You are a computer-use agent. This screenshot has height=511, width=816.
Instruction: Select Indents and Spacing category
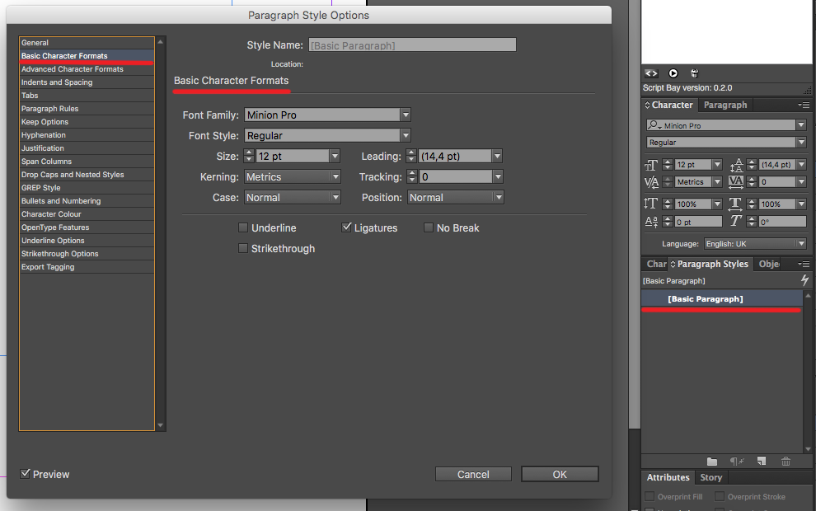pos(87,82)
